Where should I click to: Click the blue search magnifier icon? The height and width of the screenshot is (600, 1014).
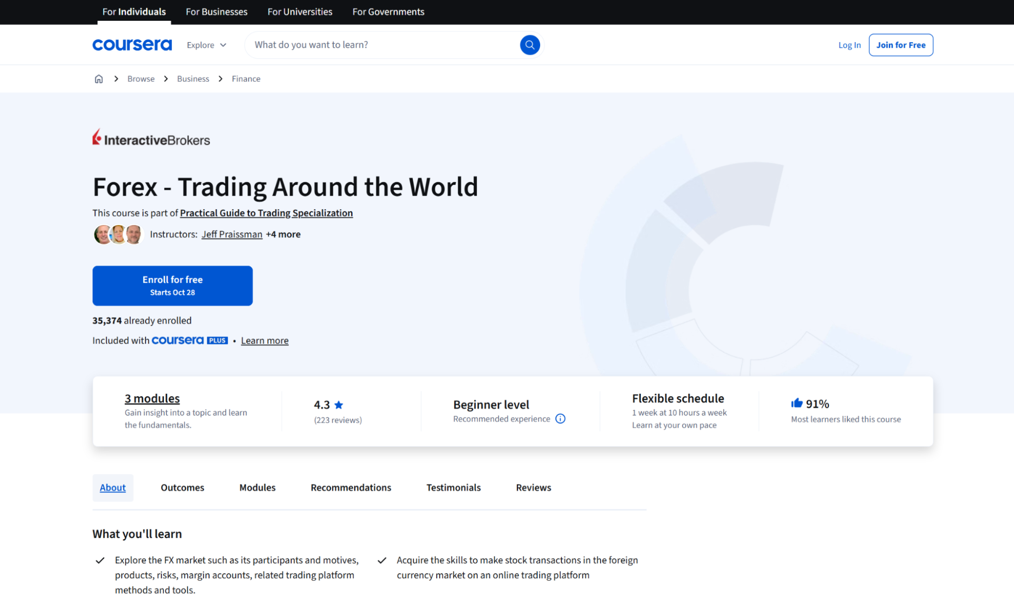click(530, 45)
